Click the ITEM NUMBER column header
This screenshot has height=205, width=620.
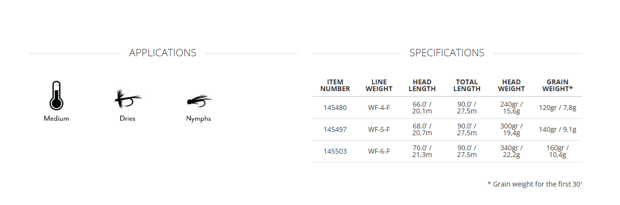[x=335, y=85]
